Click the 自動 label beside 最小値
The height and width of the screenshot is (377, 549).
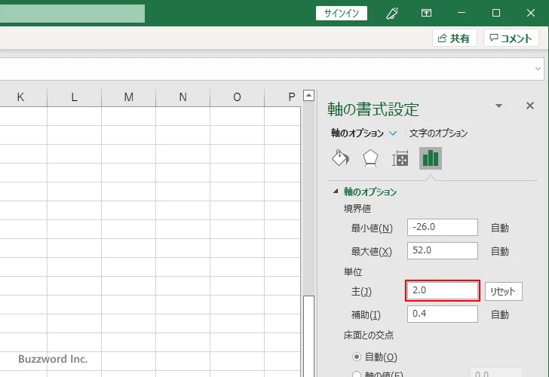click(x=500, y=228)
